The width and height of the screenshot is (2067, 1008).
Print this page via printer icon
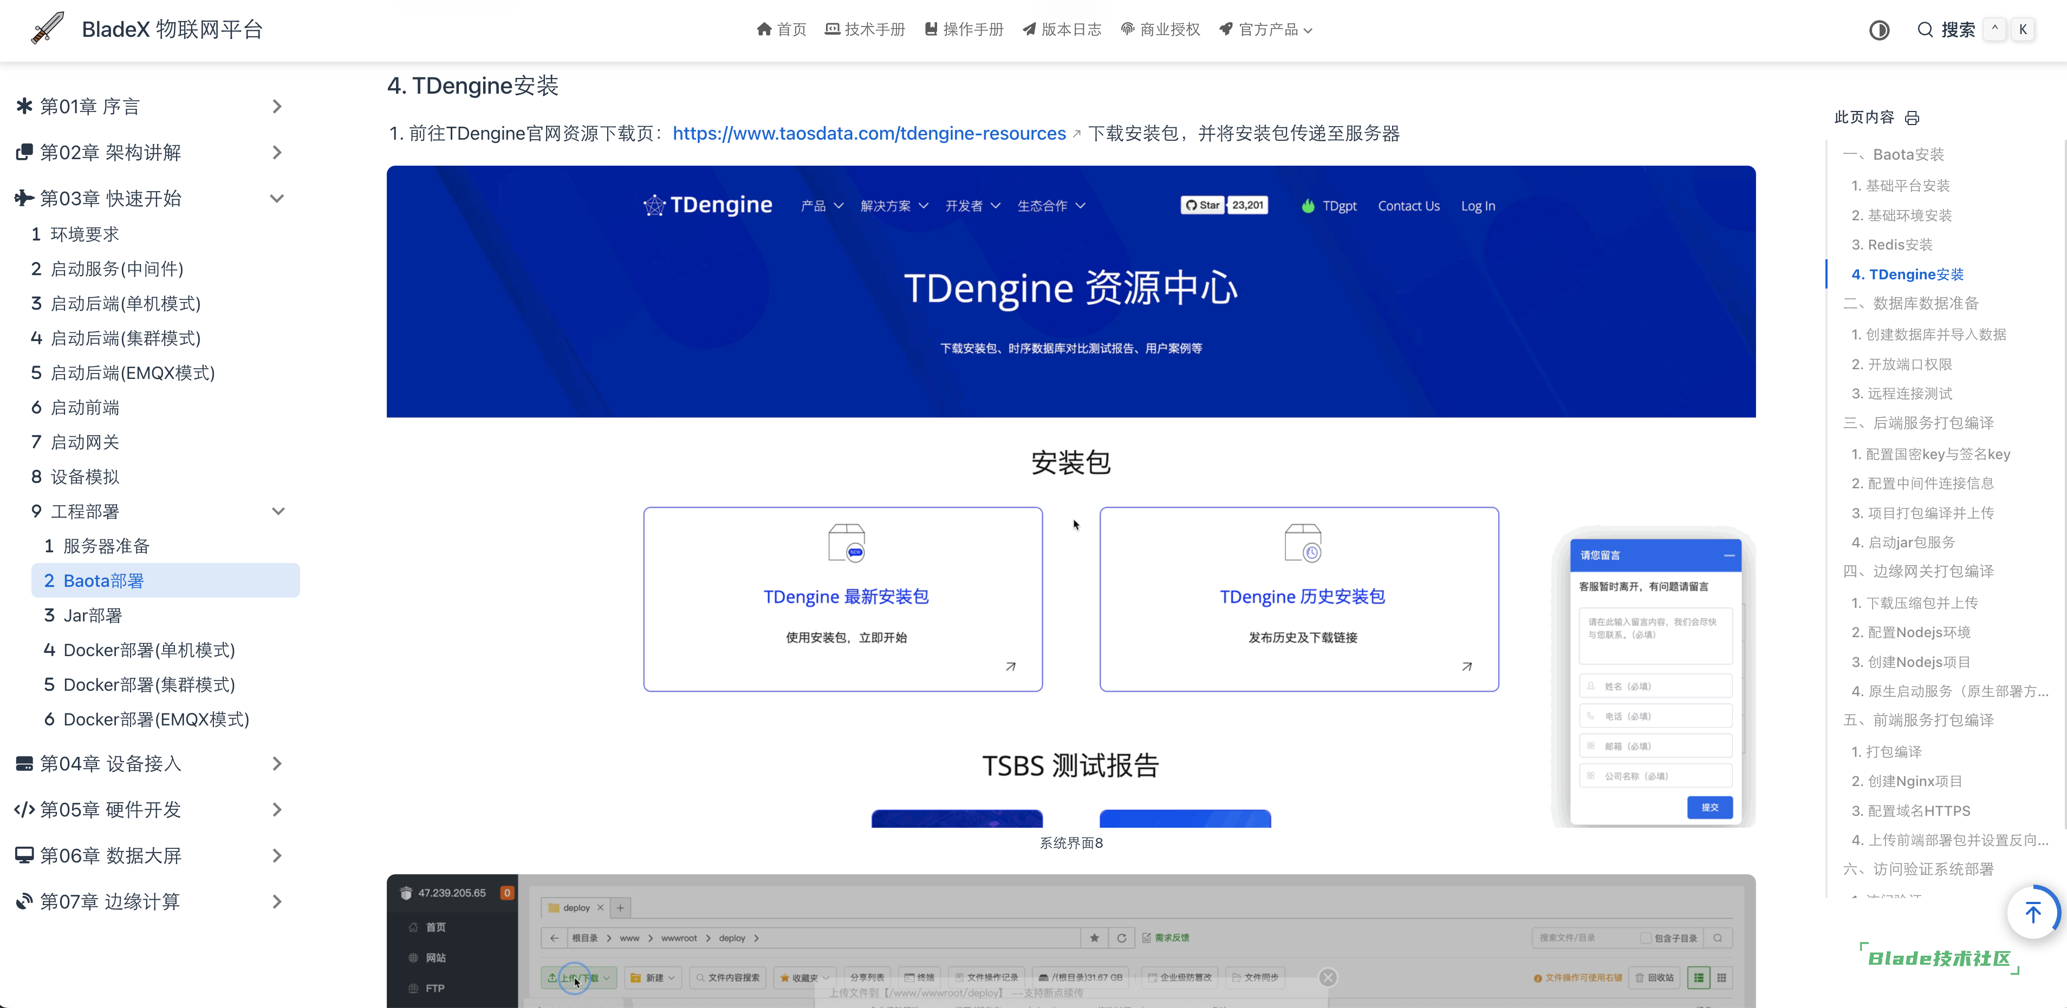[x=1912, y=118]
